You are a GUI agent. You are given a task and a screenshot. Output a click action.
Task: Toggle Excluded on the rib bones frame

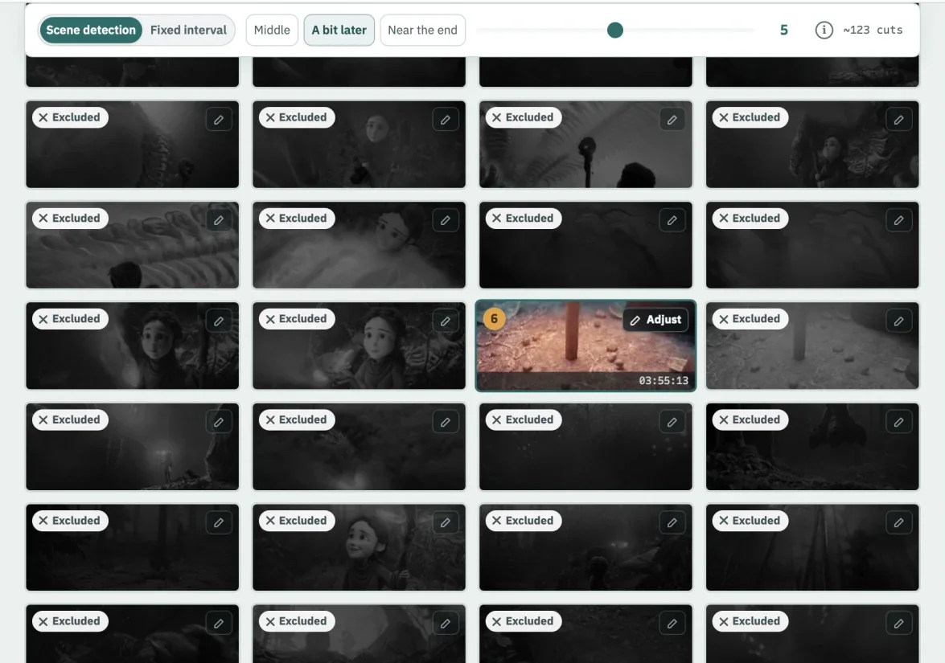pos(70,219)
